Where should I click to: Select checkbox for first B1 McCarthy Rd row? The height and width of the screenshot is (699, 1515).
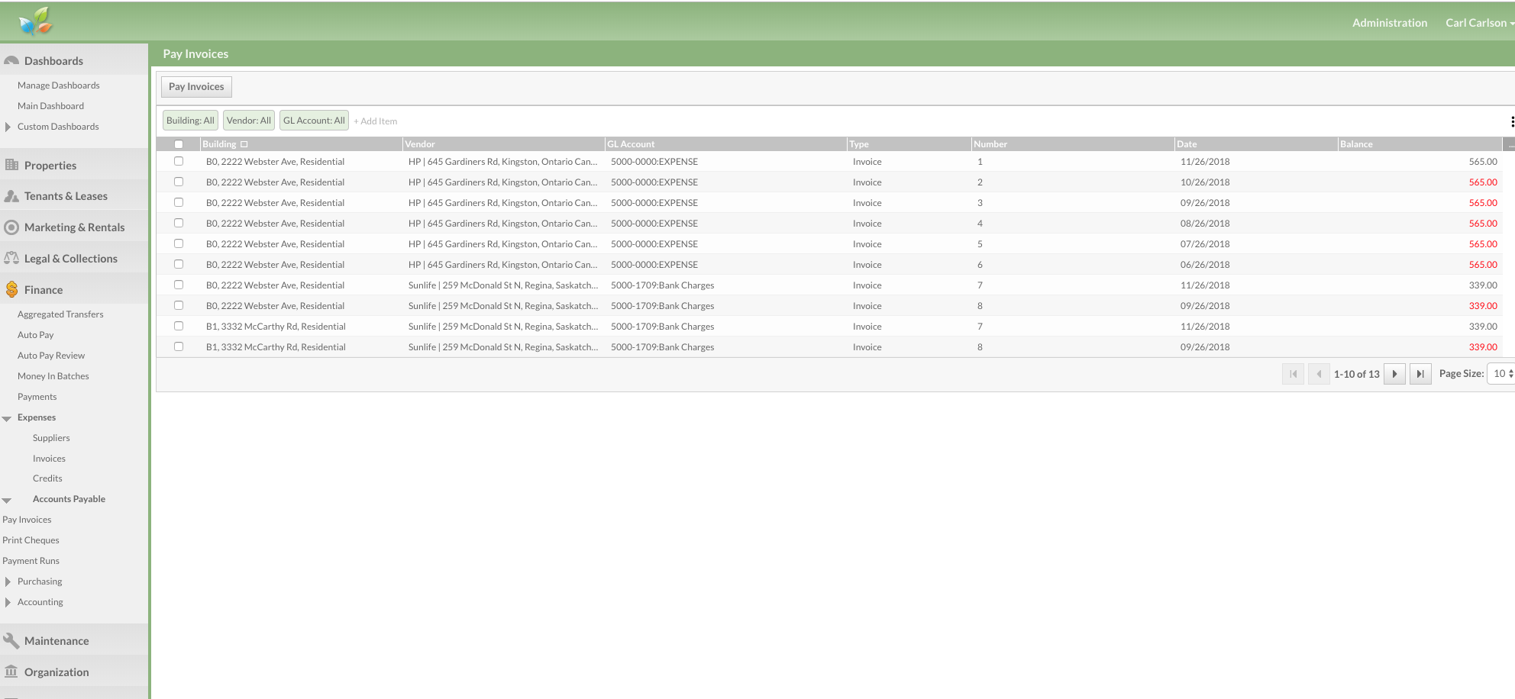179,327
